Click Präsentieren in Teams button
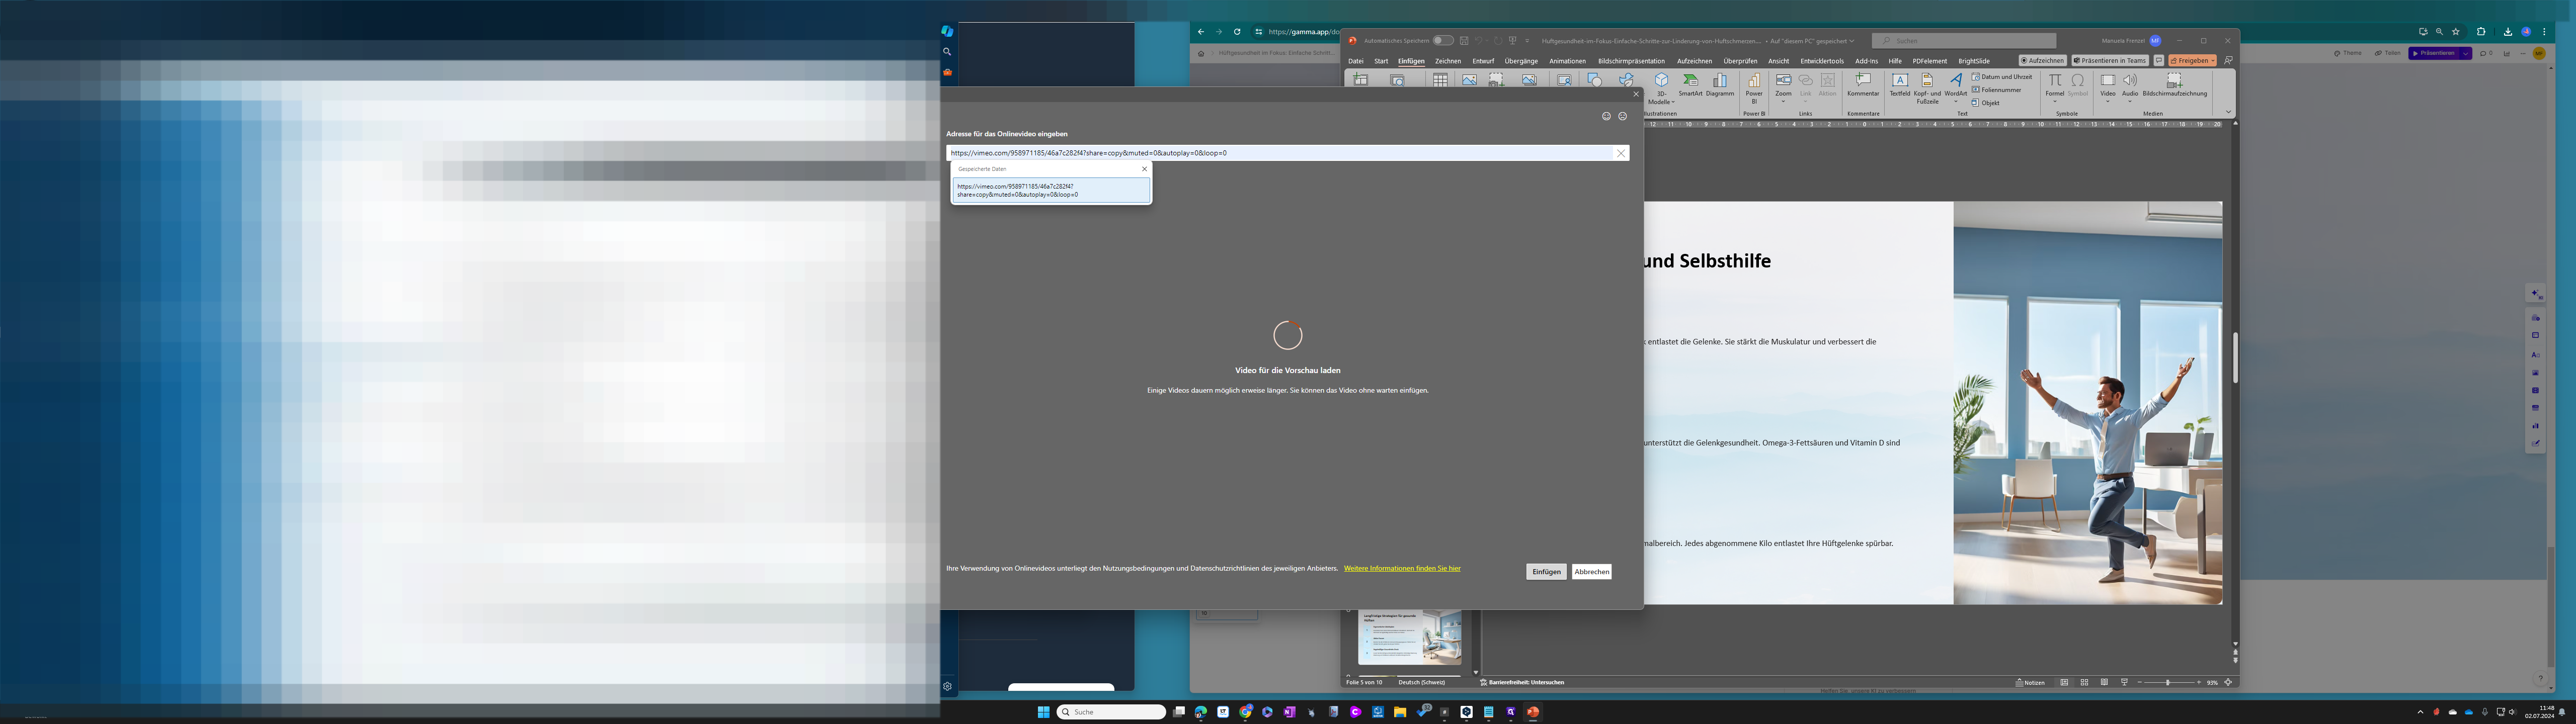Screen dimensions: 2576x724 click(2110, 61)
